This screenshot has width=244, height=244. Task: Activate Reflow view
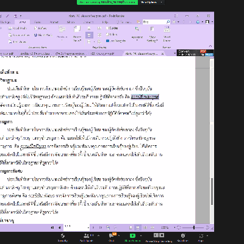41,29
